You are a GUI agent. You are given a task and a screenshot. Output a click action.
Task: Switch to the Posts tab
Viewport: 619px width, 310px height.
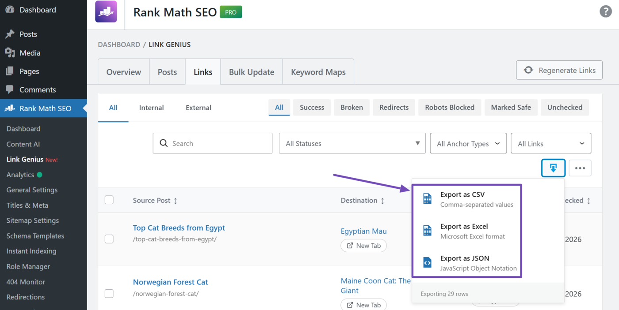tap(167, 72)
